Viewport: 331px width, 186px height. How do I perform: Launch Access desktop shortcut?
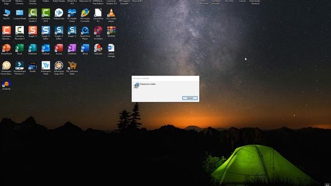tap(59, 49)
